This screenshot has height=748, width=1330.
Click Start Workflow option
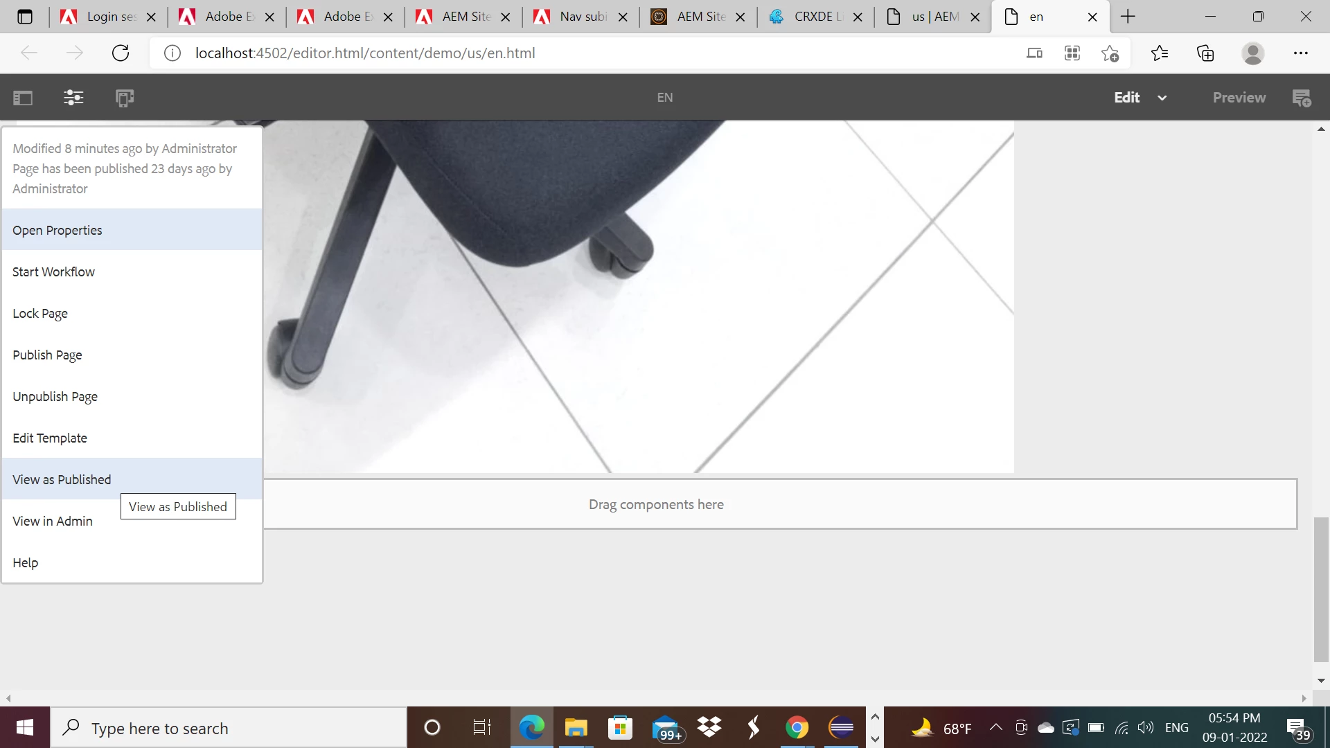click(x=53, y=271)
